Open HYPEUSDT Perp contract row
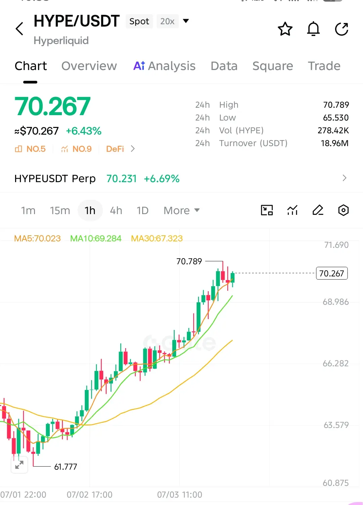The width and height of the screenshot is (363, 505). pos(182,178)
